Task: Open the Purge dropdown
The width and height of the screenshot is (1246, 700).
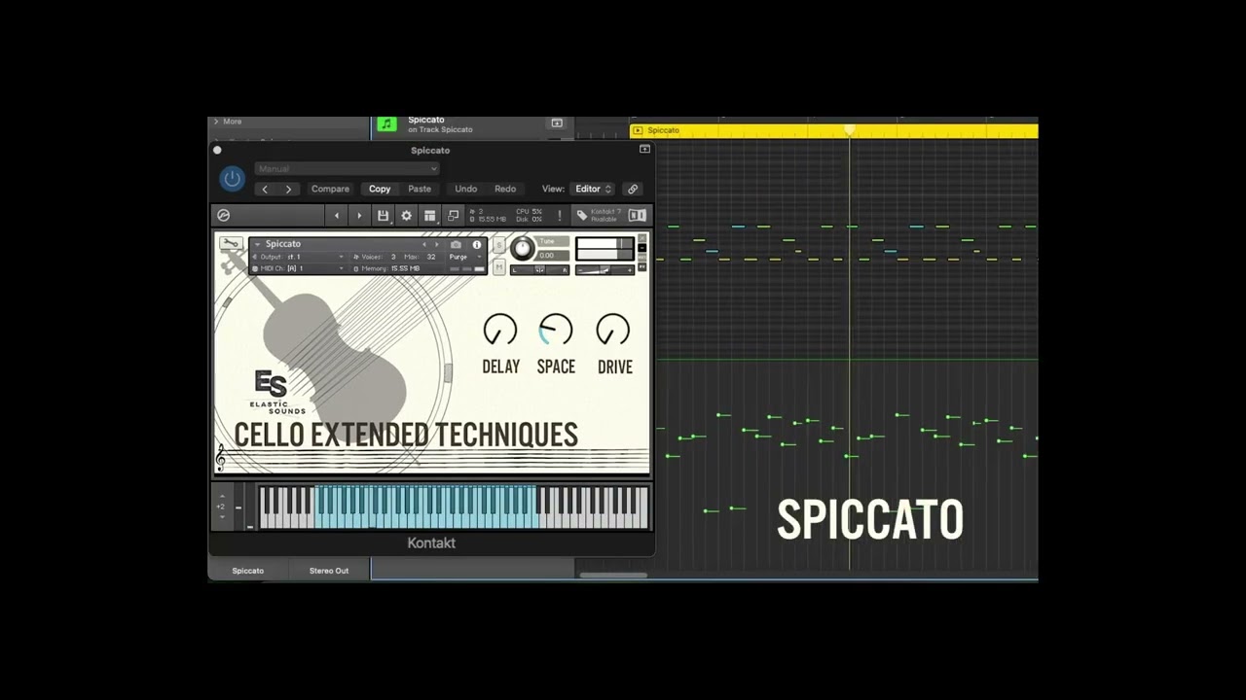Action: coord(465,257)
